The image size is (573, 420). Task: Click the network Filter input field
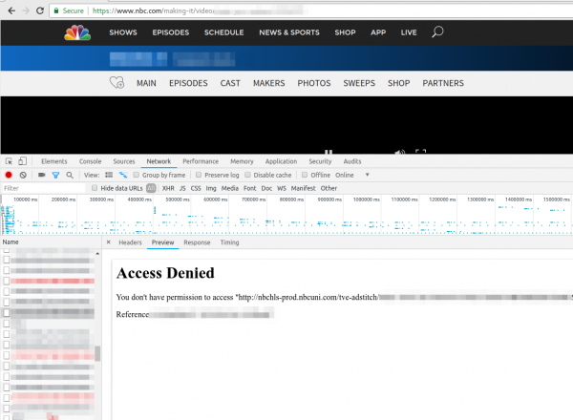pos(43,188)
